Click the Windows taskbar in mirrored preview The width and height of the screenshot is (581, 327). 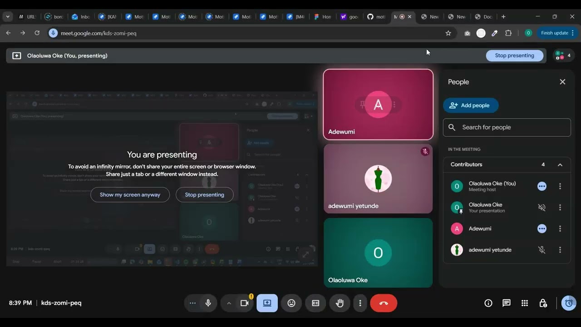point(162,262)
